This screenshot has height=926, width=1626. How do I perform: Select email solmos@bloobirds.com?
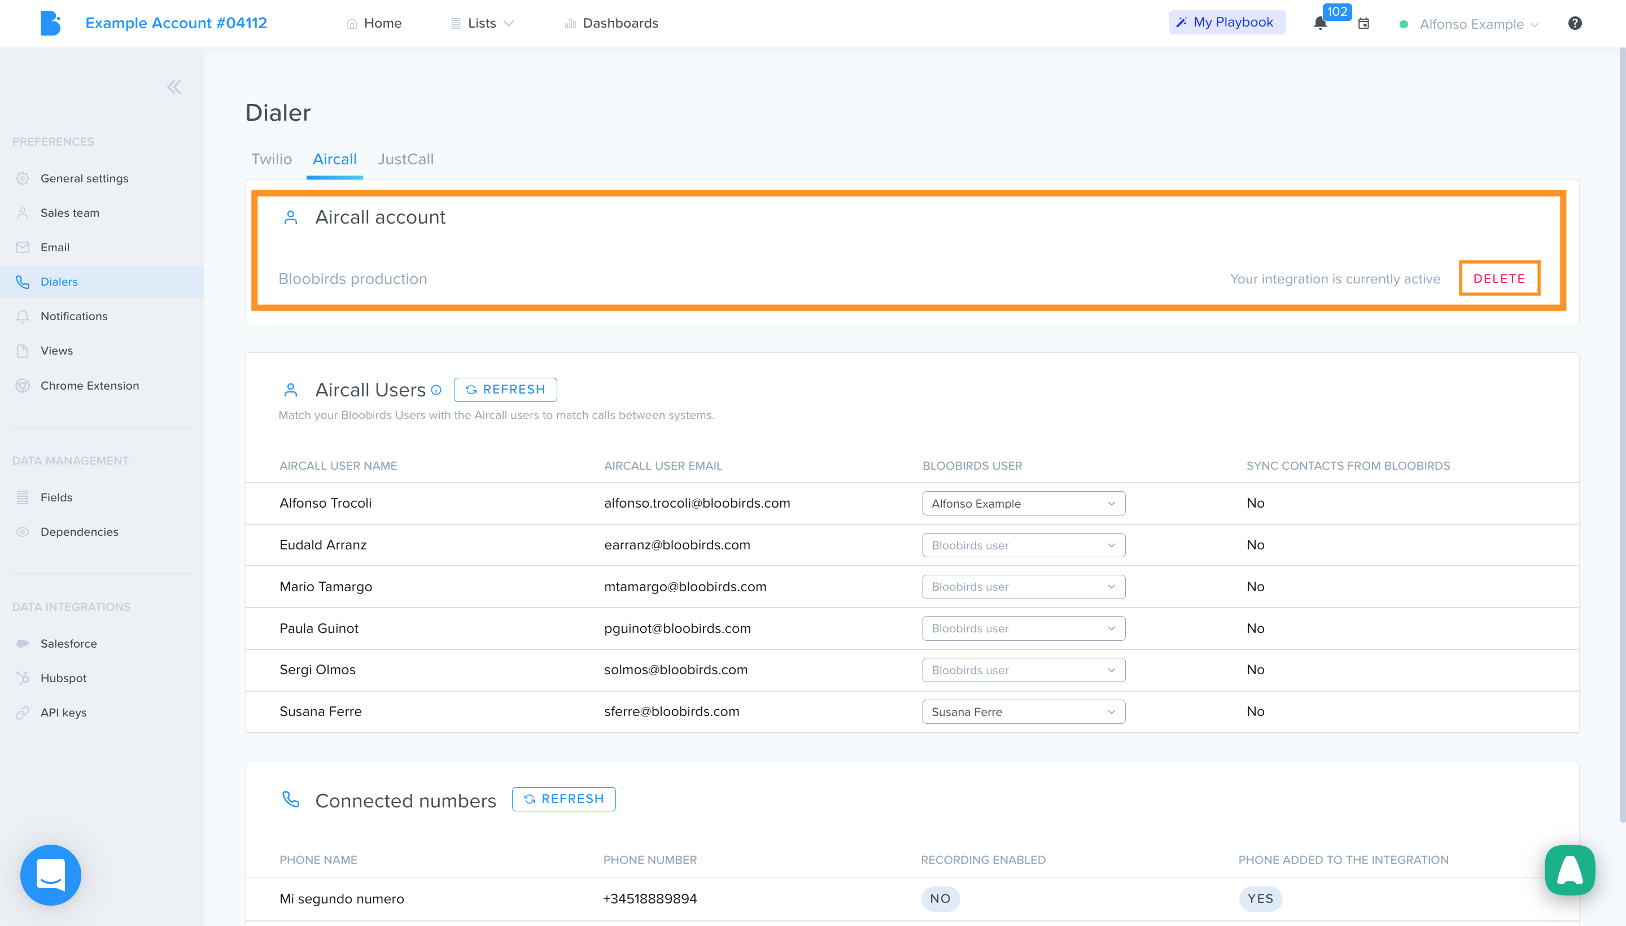[675, 670]
